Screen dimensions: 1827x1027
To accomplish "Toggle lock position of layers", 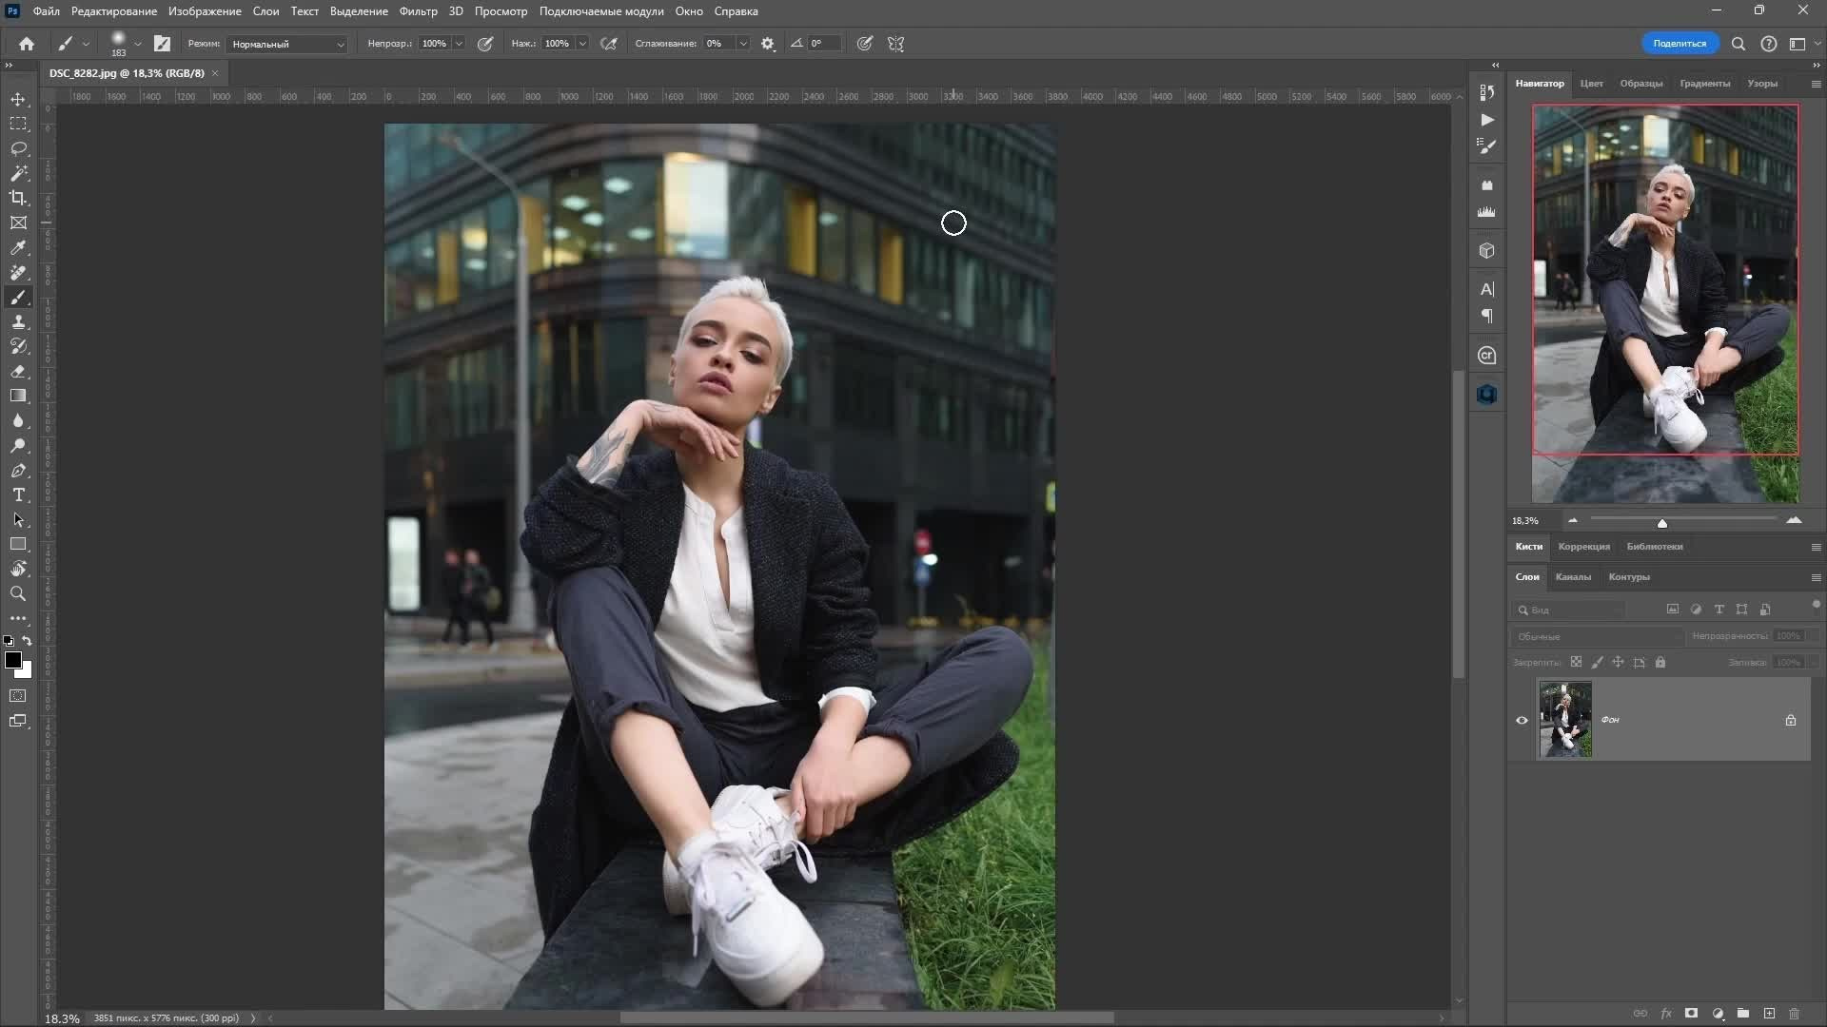I will pyautogui.click(x=1619, y=662).
